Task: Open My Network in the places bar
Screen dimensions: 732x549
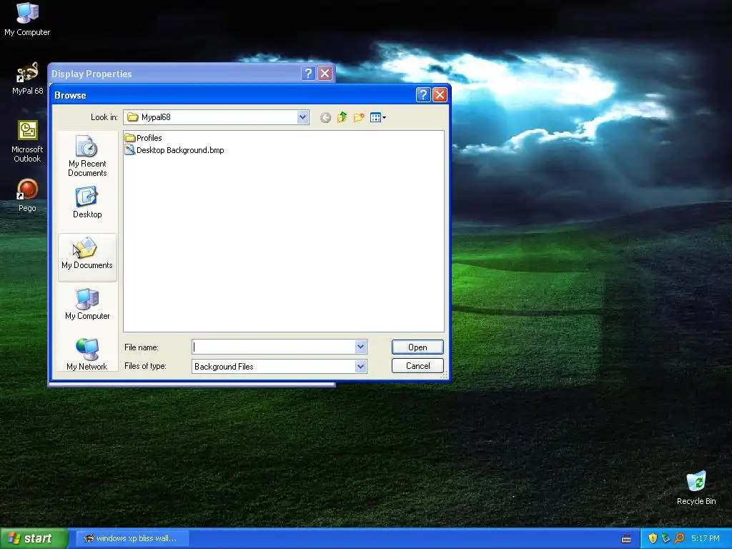Action: coord(87,355)
